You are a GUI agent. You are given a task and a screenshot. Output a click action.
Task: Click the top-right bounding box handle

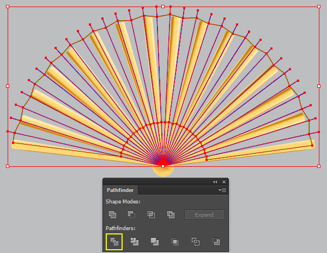point(319,7)
